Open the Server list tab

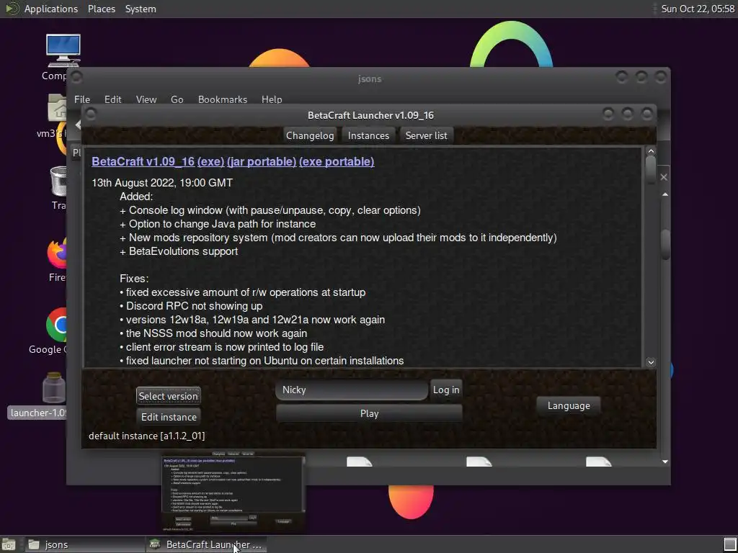click(426, 135)
